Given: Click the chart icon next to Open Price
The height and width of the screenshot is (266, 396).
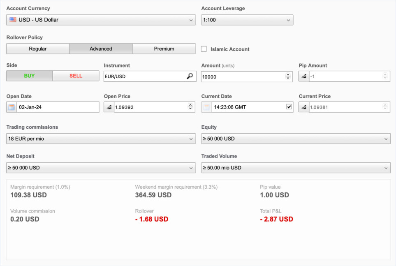Looking at the screenshot, I should click(x=109, y=107).
